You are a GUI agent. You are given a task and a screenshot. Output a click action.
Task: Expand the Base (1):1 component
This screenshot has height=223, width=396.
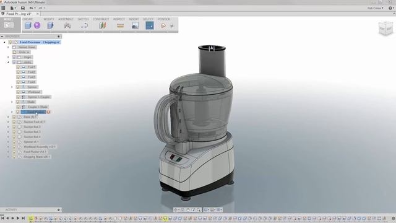coord(8,117)
